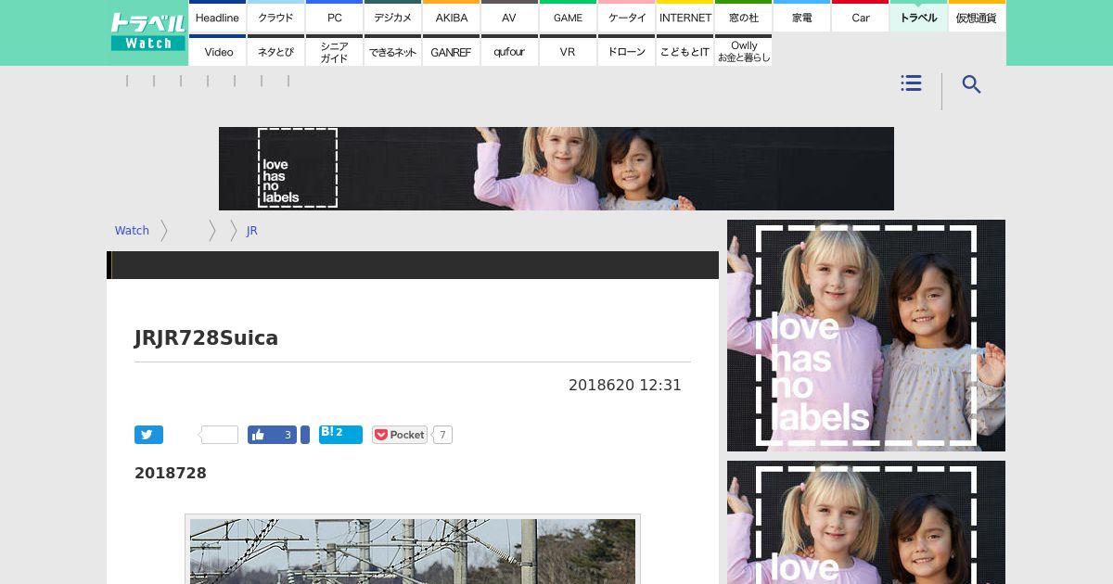Open the GANREF site tab
1113x584 pixels.
(x=451, y=51)
